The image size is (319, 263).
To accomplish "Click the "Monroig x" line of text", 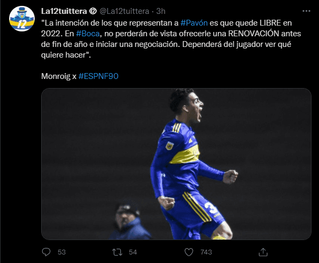I will (59, 76).
